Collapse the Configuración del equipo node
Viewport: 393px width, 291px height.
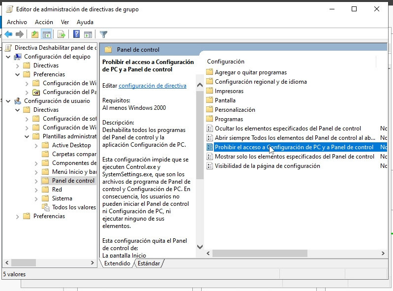[8, 57]
